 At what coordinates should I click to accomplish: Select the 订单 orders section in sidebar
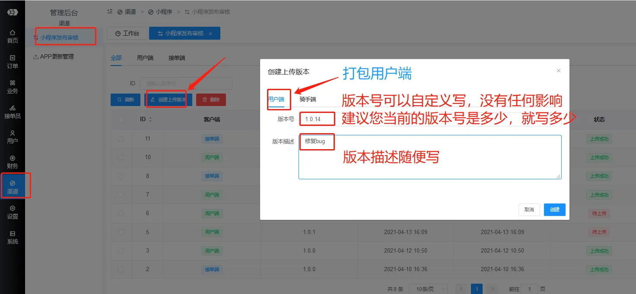[12, 62]
